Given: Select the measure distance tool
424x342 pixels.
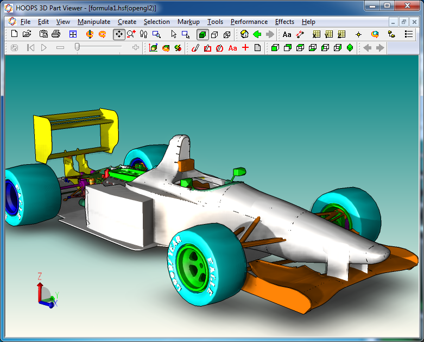Looking at the screenshot, I should [300, 34].
